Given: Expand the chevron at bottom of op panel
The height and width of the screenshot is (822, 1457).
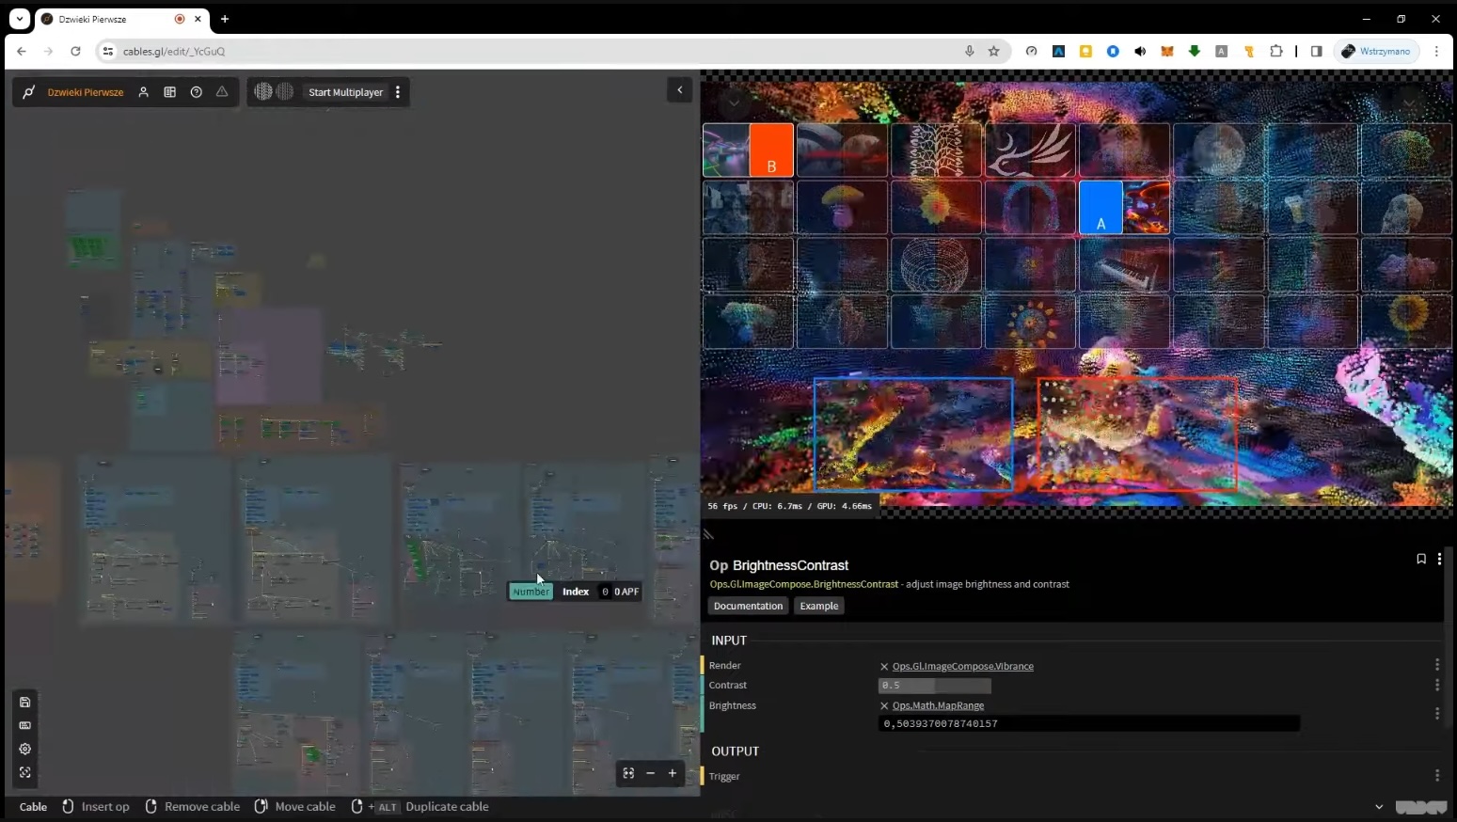Looking at the screenshot, I should coord(1379,807).
